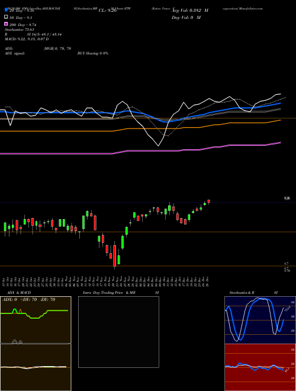The width and height of the screenshot is (296, 391).
Task: Click the '(MGR) 0, 70, 70' ADX values
Action: (x=57, y=49)
